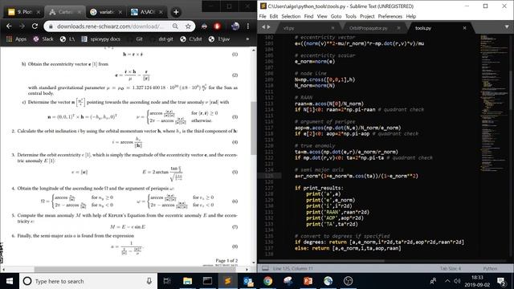Open Goto menu in Sublime Text
Screen dimensions: 514x289
[x=336, y=16]
